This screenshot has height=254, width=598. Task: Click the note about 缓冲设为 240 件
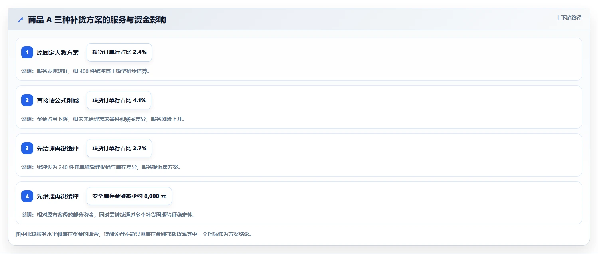(101, 167)
